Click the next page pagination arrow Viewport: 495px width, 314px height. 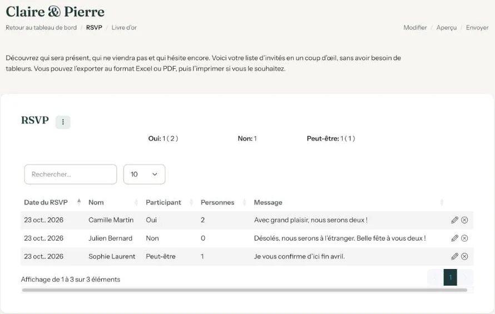coord(465,277)
